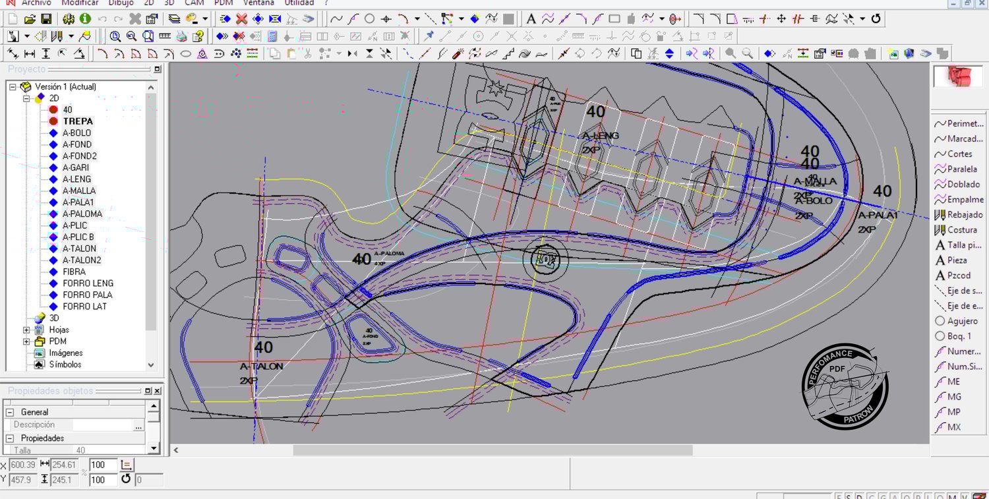
Task: Click the Save (floppy disk) toolbar icon
Action: click(x=46, y=19)
